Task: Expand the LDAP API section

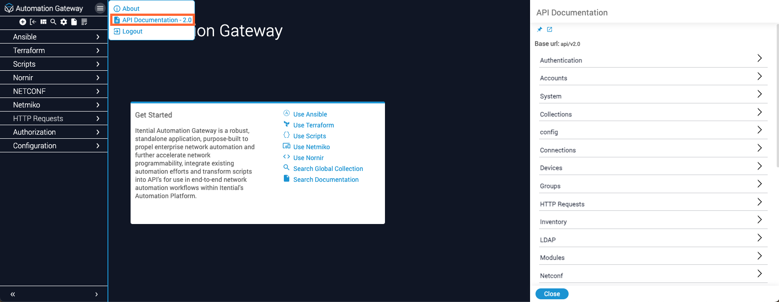Action: [653, 239]
